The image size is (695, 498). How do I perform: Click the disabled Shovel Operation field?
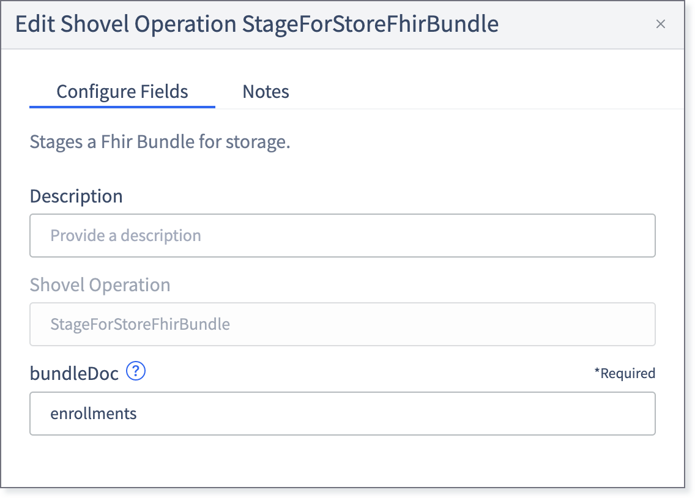pyautogui.click(x=342, y=324)
